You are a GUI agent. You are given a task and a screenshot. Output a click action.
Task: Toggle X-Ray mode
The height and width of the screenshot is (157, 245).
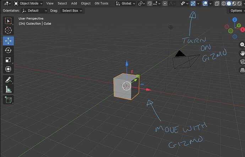click(217, 4)
